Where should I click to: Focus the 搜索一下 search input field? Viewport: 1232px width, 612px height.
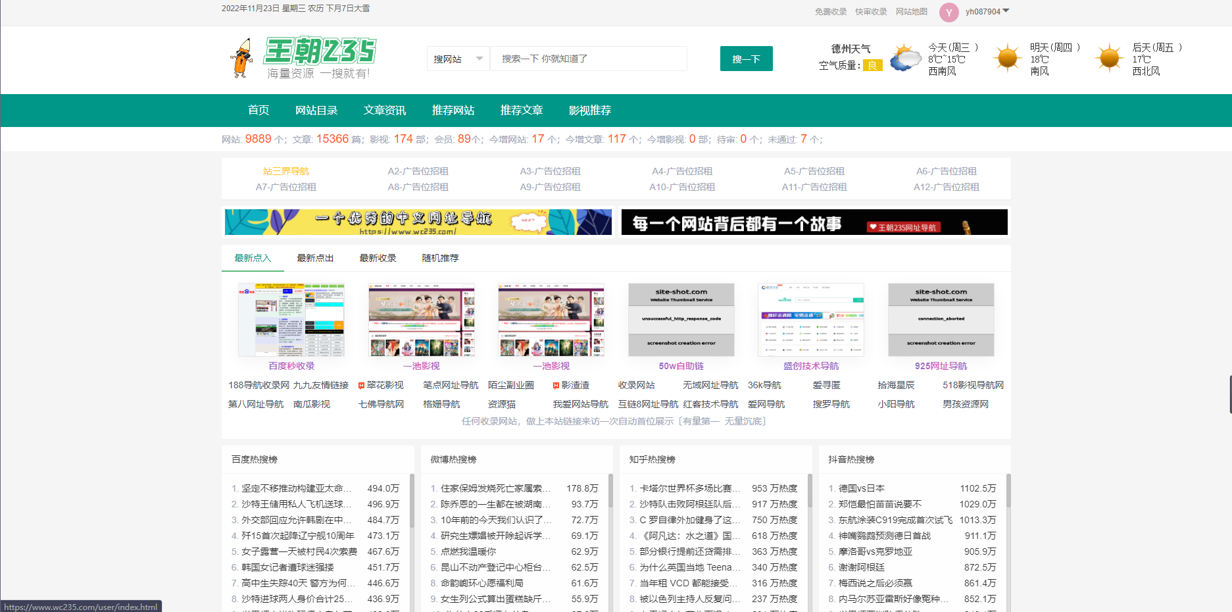[x=589, y=59]
